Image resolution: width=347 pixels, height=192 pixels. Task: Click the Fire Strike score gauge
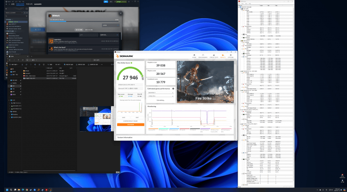pos(130,73)
